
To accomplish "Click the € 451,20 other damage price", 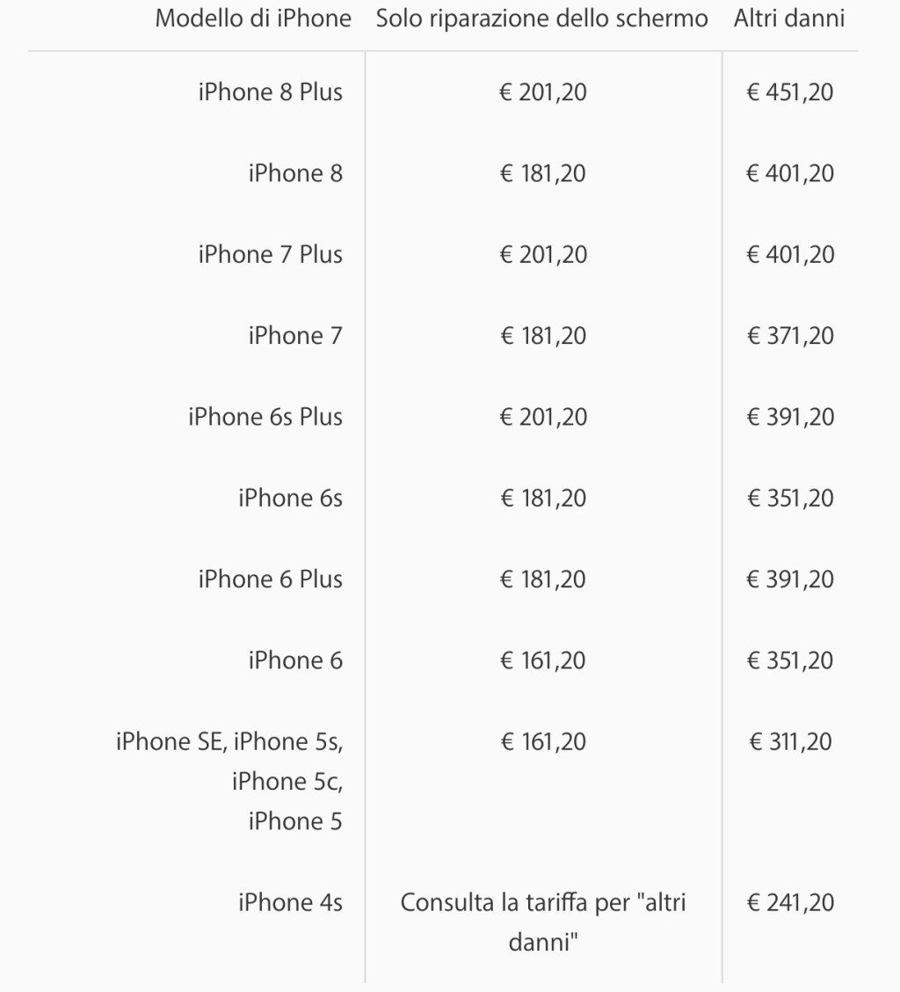I will [790, 92].
